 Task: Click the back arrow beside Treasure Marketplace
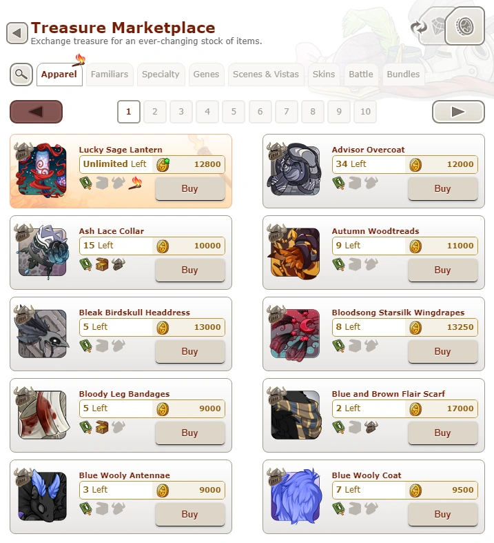coord(17,33)
